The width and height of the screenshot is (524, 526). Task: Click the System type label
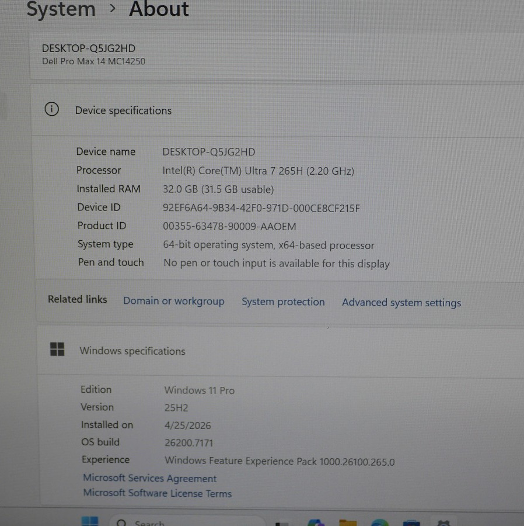coord(106,244)
